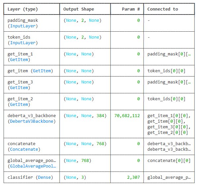Click the (None, 768) output shape
The image size is (198, 187).
pos(77,161)
